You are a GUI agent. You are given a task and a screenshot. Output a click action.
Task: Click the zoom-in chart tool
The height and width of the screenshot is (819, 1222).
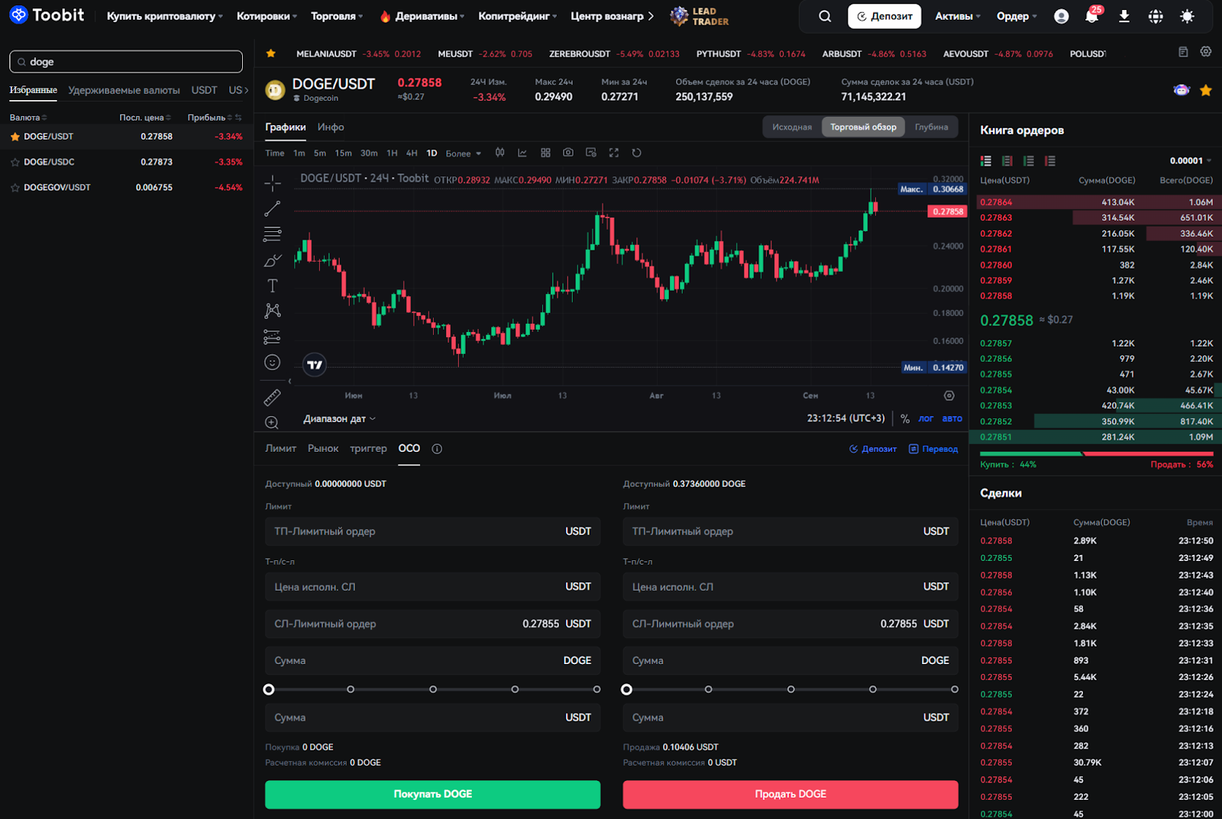tap(272, 422)
